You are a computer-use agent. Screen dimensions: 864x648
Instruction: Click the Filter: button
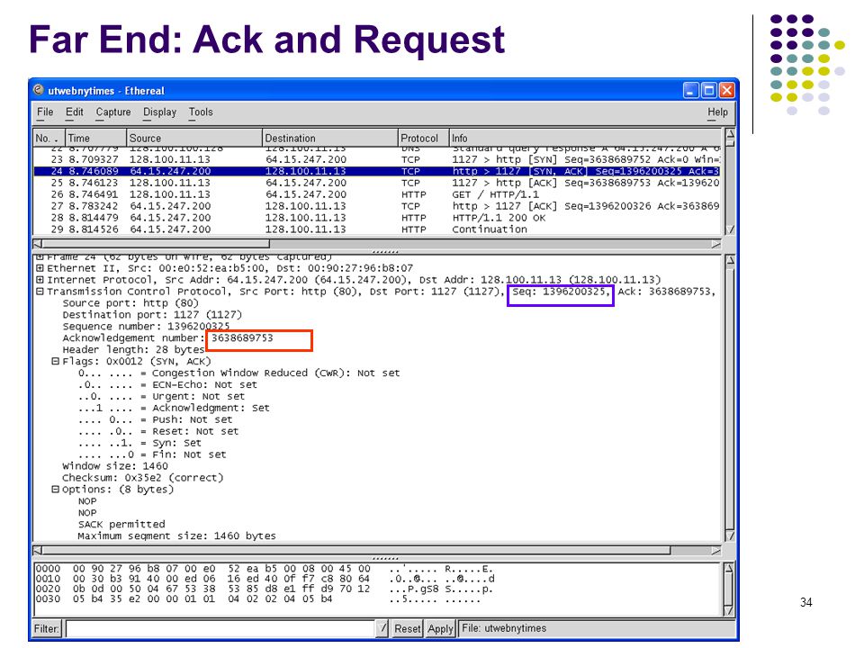pyautogui.click(x=46, y=629)
